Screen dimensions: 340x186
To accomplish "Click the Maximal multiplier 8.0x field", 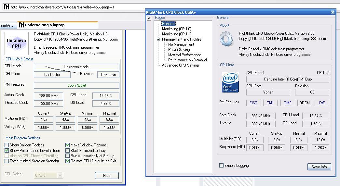I will coord(109,119).
